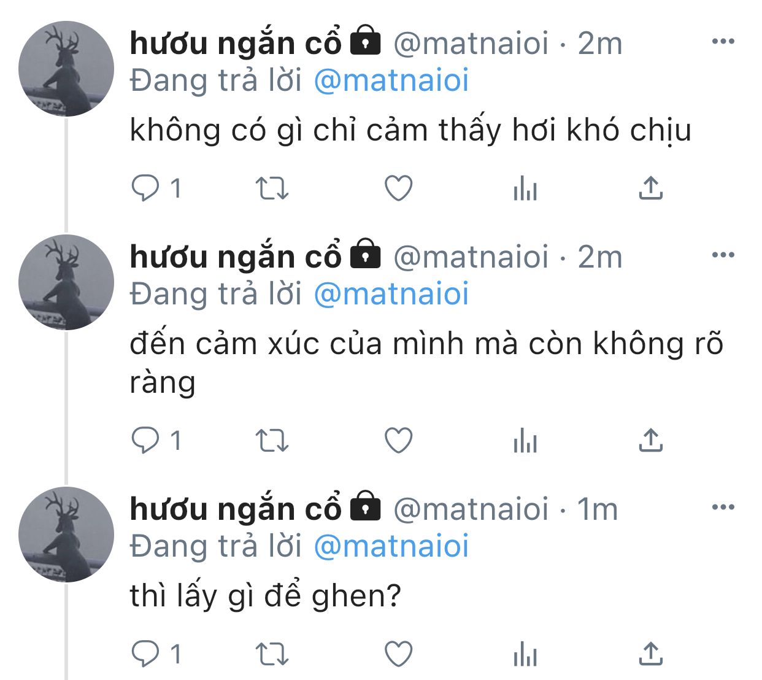The width and height of the screenshot is (762, 680).
Task: Like the 'đến cảm xúc của mình' tweet
Action: point(398,441)
